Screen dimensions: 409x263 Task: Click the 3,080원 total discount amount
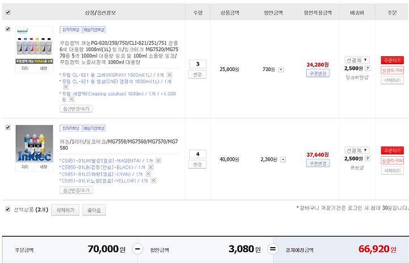tap(245, 249)
